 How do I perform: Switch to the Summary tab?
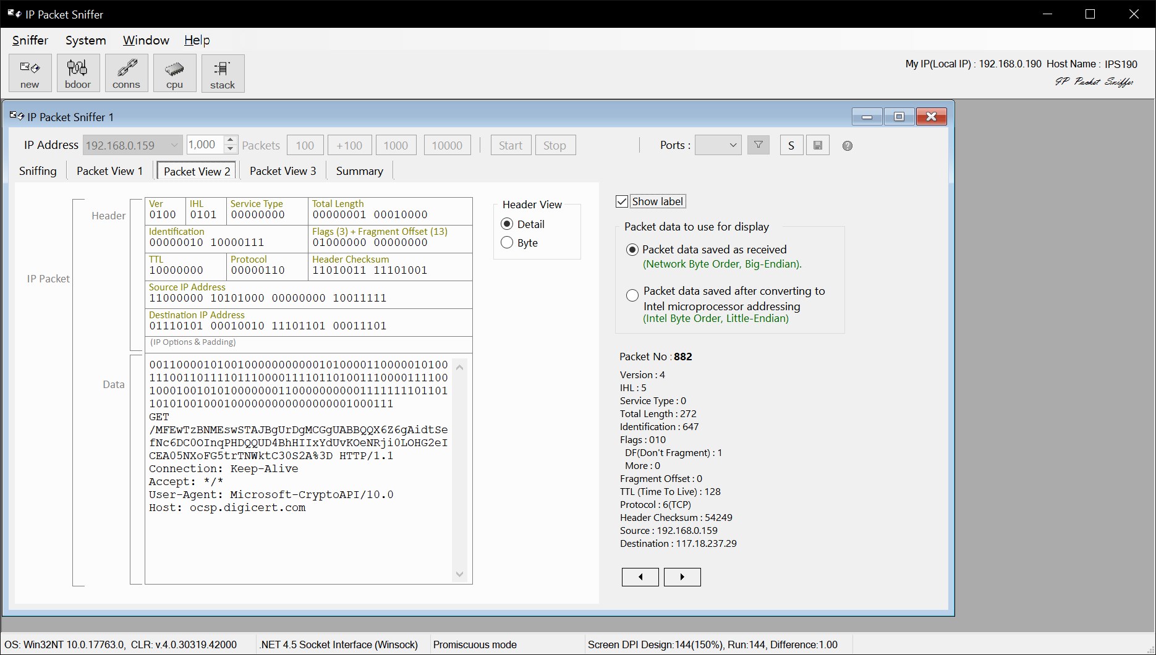[359, 171]
